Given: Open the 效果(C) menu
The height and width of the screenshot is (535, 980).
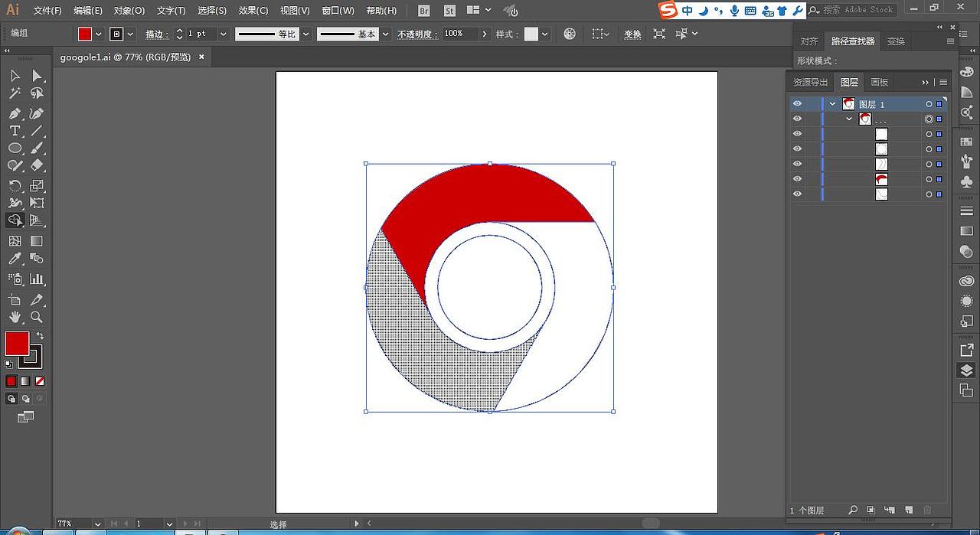Looking at the screenshot, I should tap(252, 10).
